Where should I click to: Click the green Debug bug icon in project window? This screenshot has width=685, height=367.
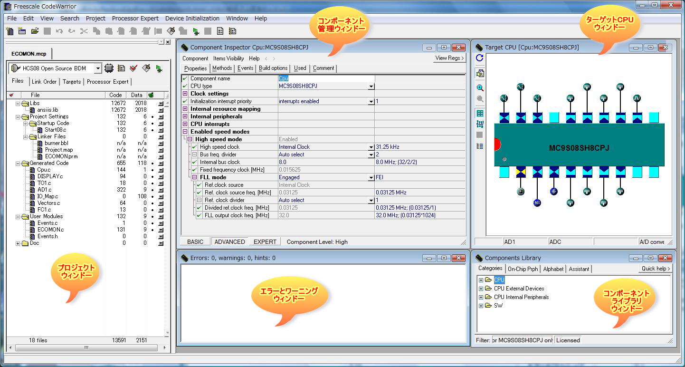tap(159, 68)
